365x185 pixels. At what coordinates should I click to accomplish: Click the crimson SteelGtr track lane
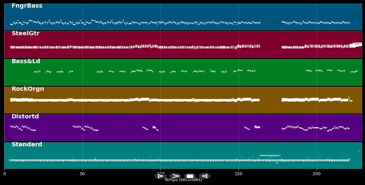click(184, 38)
